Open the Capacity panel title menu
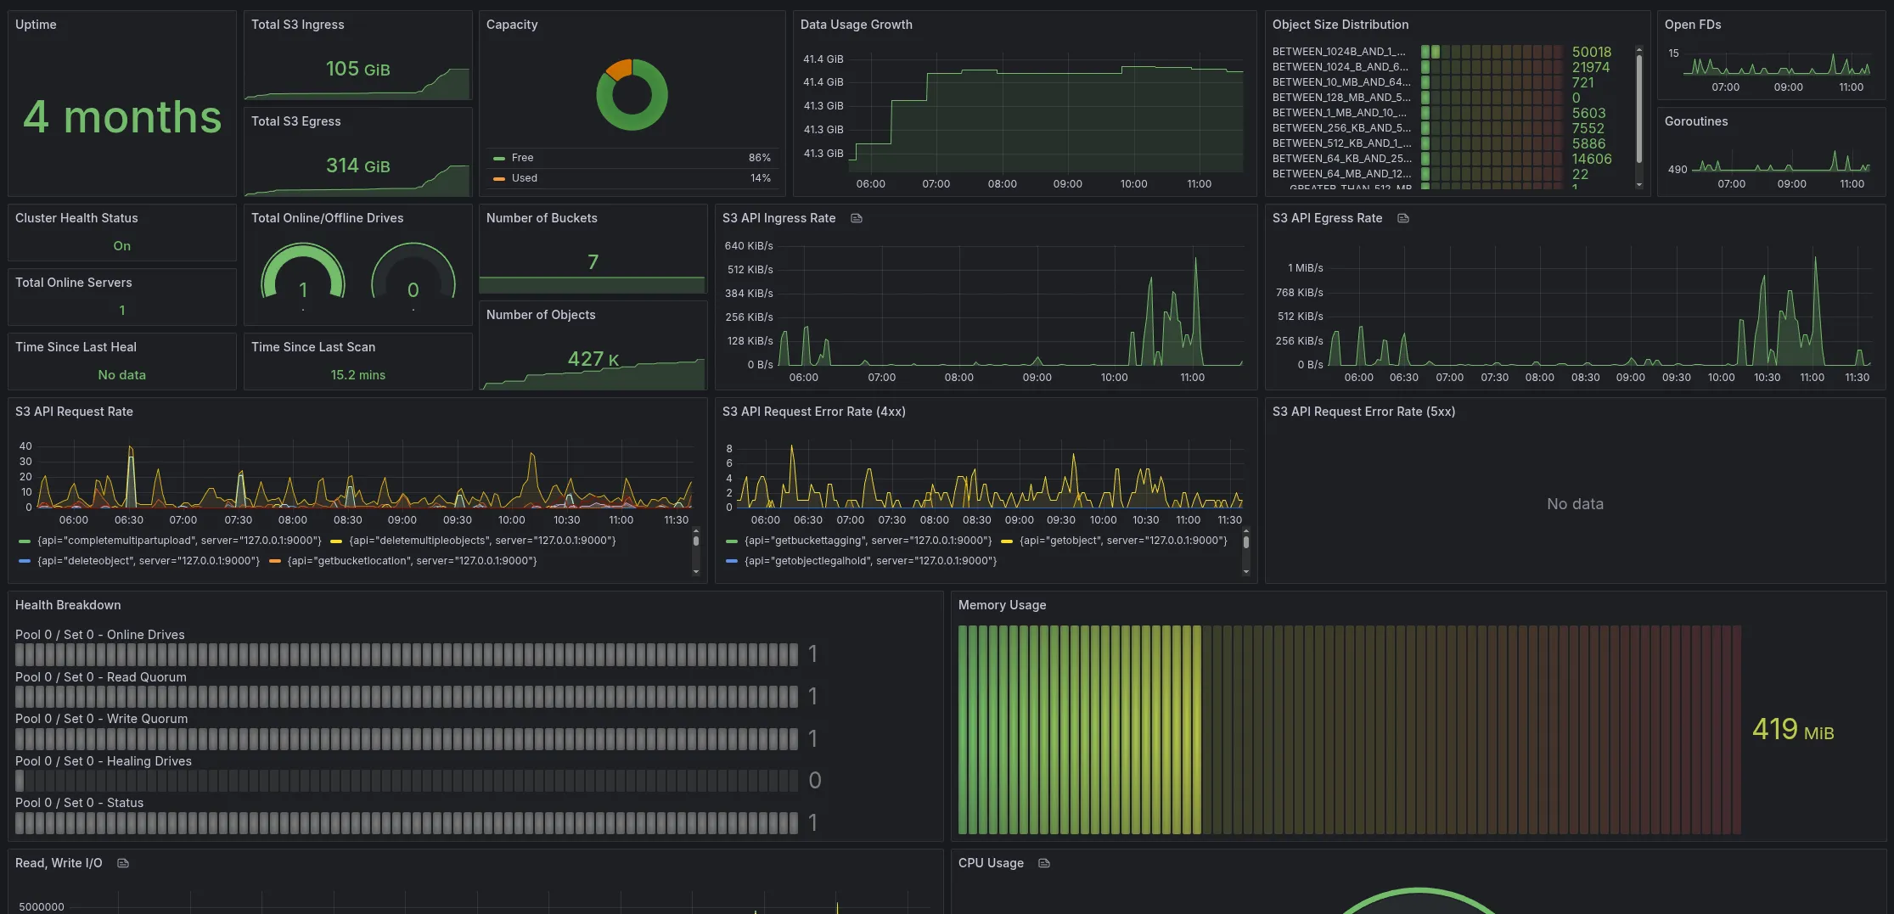 click(x=511, y=25)
